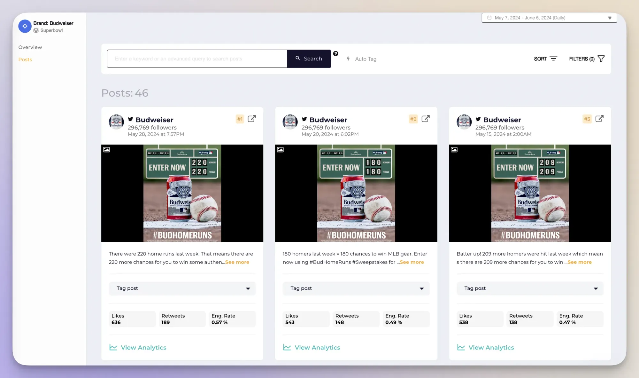Image resolution: width=639 pixels, height=378 pixels.
Task: Open post #3 in external link
Action: pyautogui.click(x=599, y=119)
